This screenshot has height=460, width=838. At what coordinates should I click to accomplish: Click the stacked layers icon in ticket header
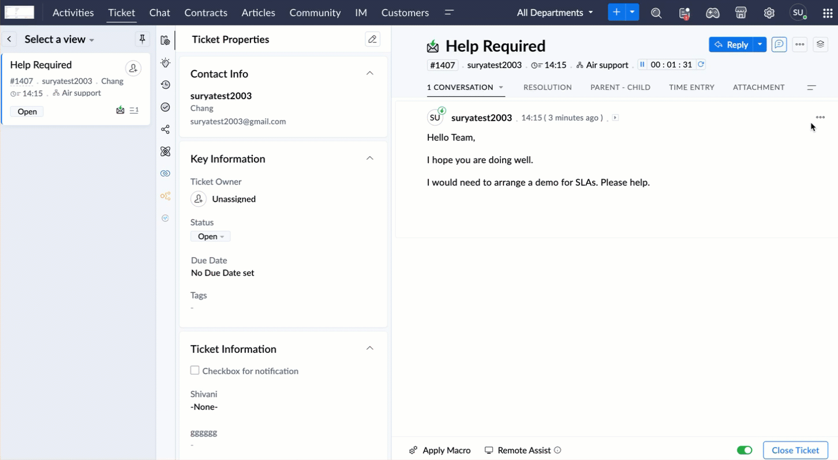pyautogui.click(x=821, y=44)
